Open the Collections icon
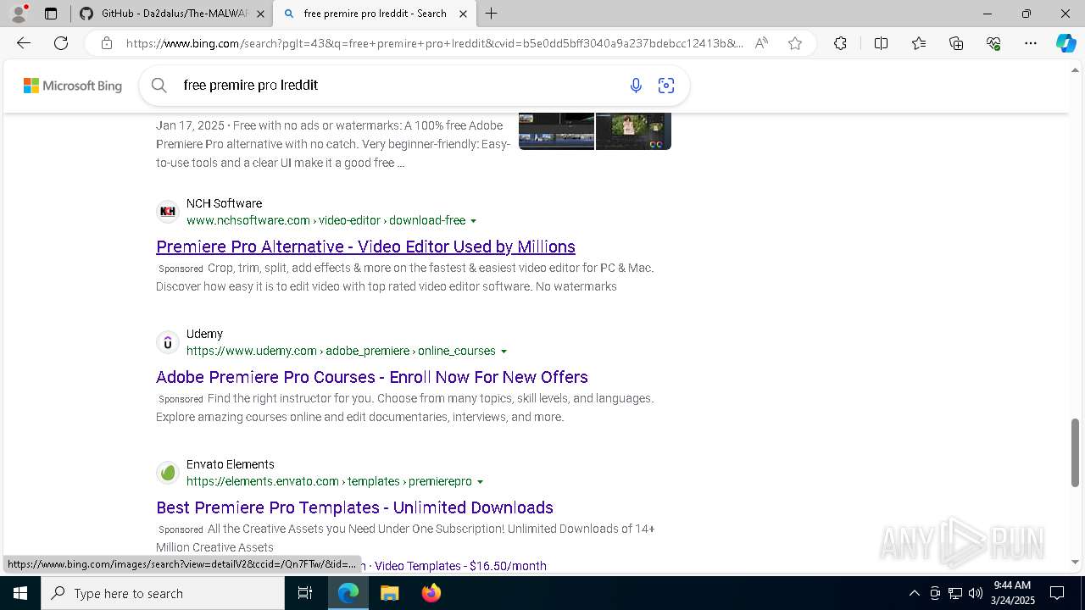The height and width of the screenshot is (610, 1085). (x=956, y=43)
